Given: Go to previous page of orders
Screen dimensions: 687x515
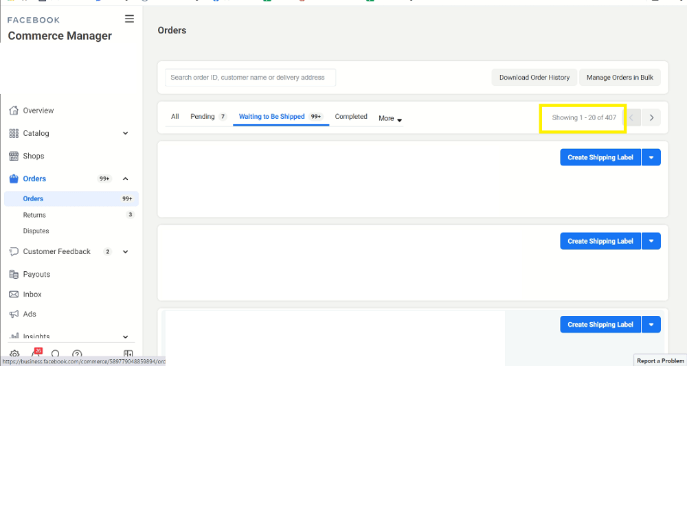Looking at the screenshot, I should click(x=631, y=117).
